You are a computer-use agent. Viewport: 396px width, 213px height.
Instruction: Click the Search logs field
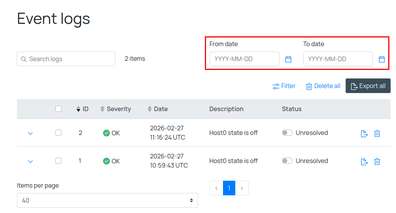[66, 59]
